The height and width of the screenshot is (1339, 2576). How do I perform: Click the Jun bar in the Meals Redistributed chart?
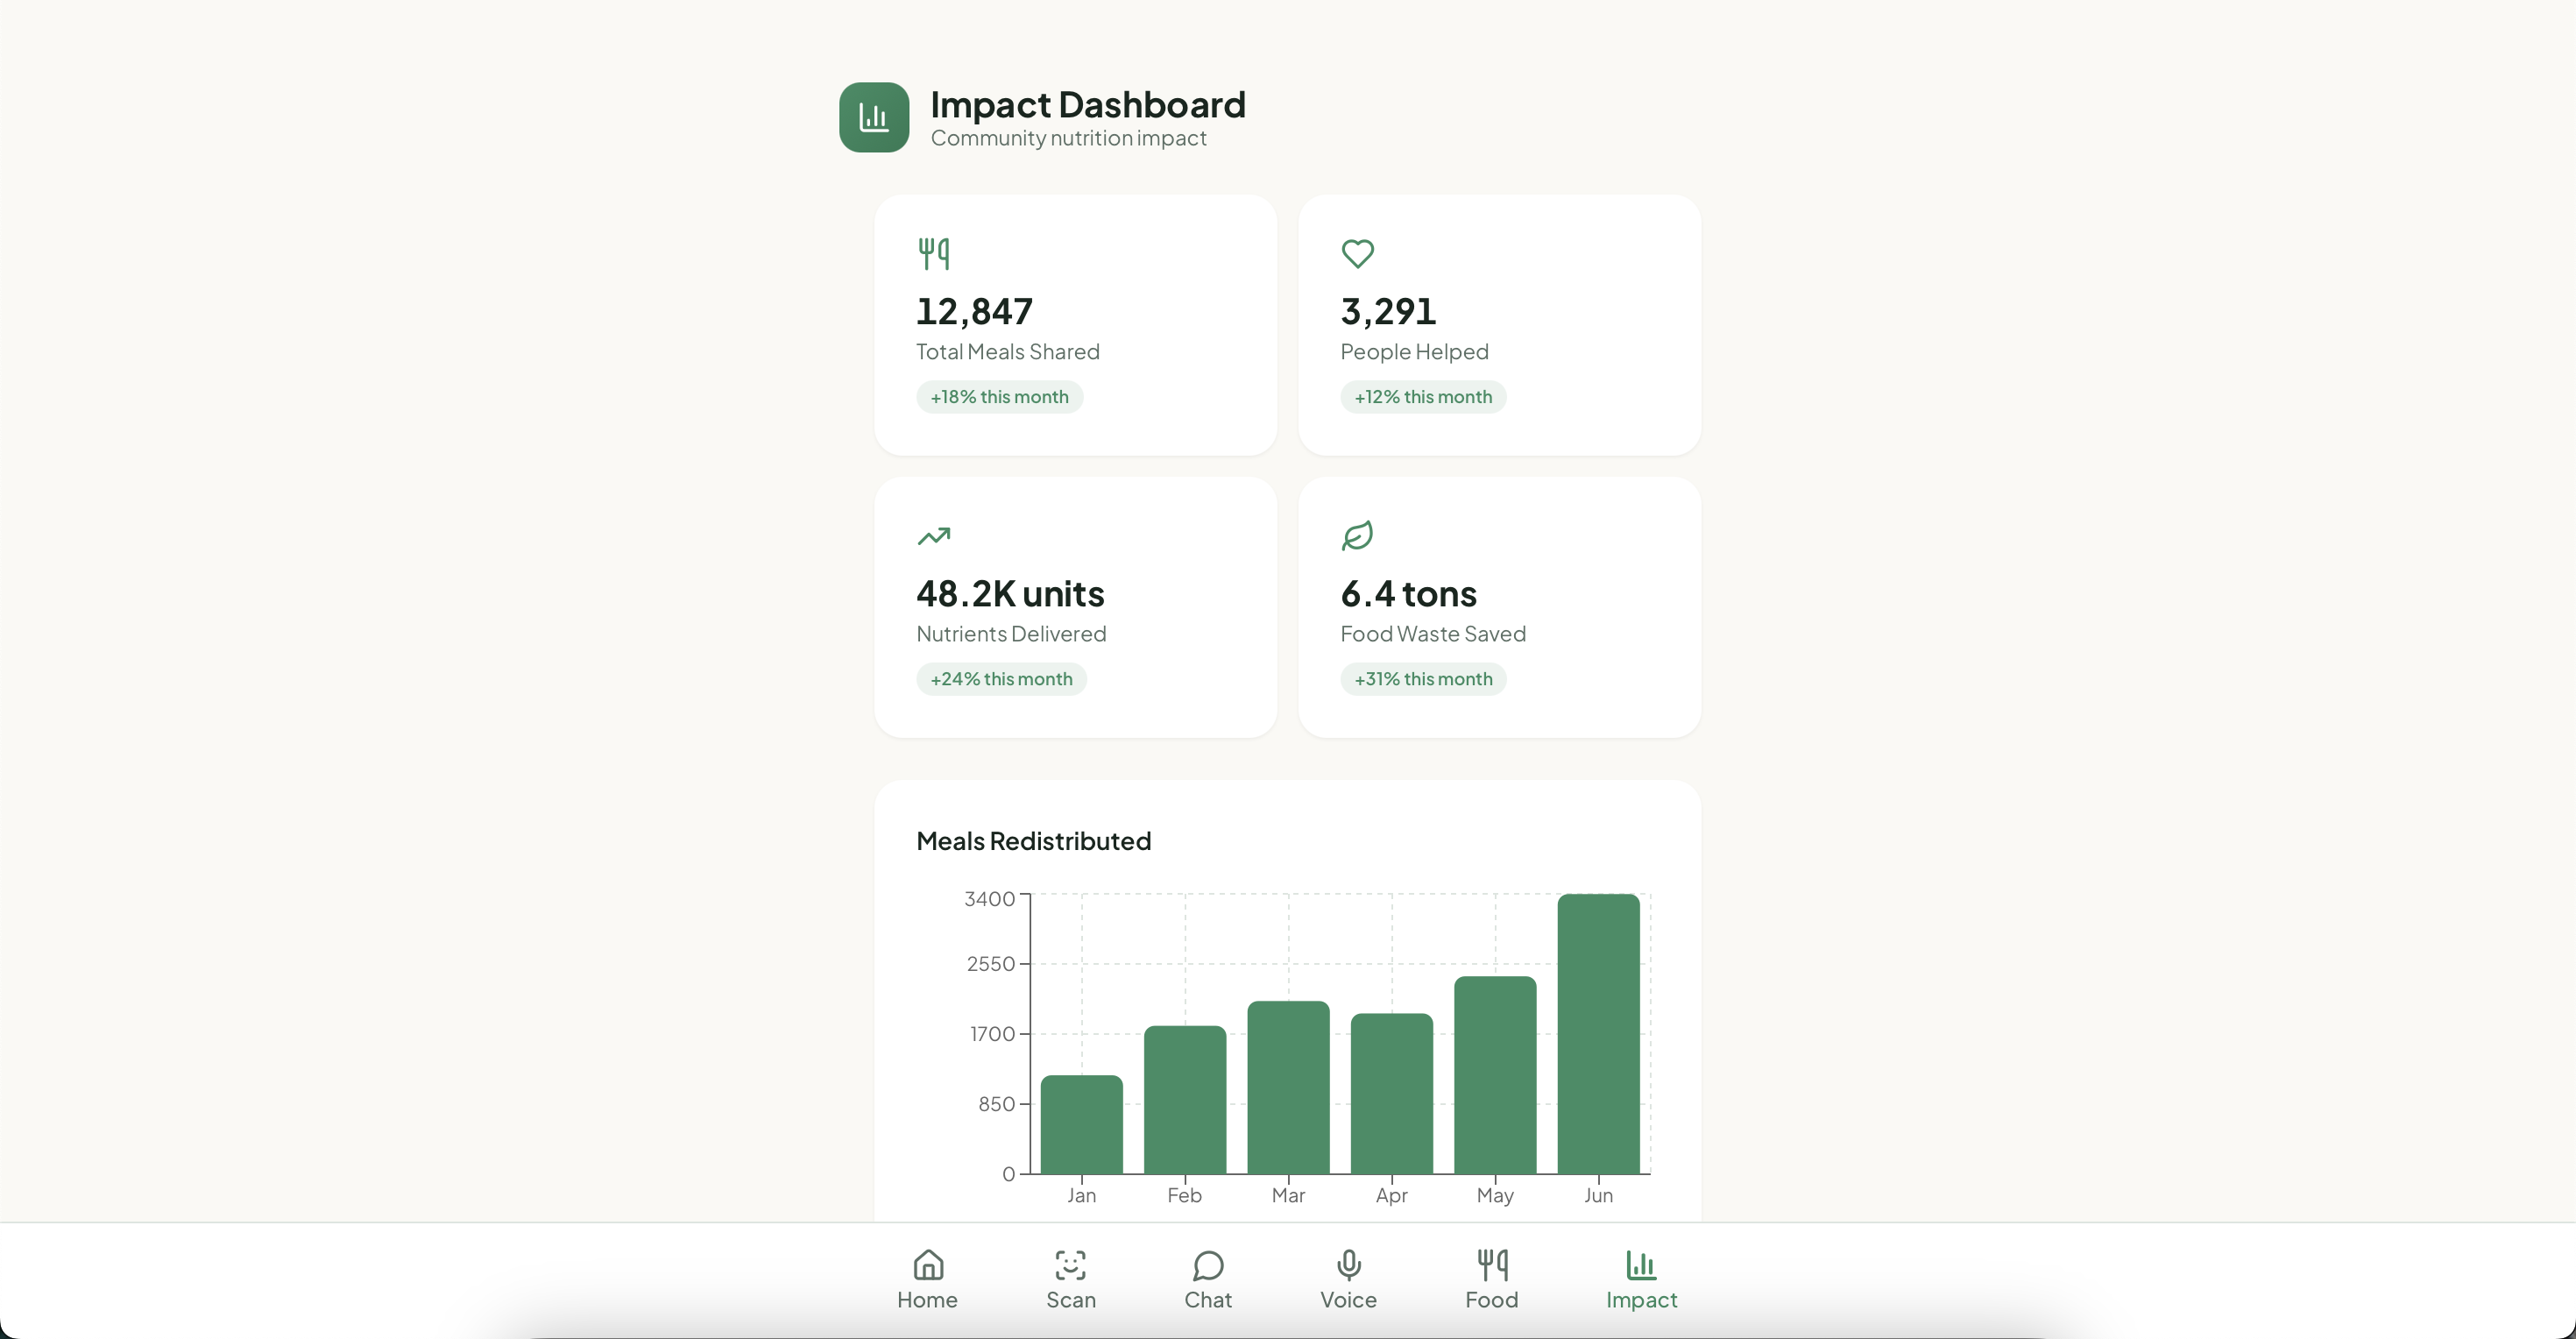pos(1597,1034)
